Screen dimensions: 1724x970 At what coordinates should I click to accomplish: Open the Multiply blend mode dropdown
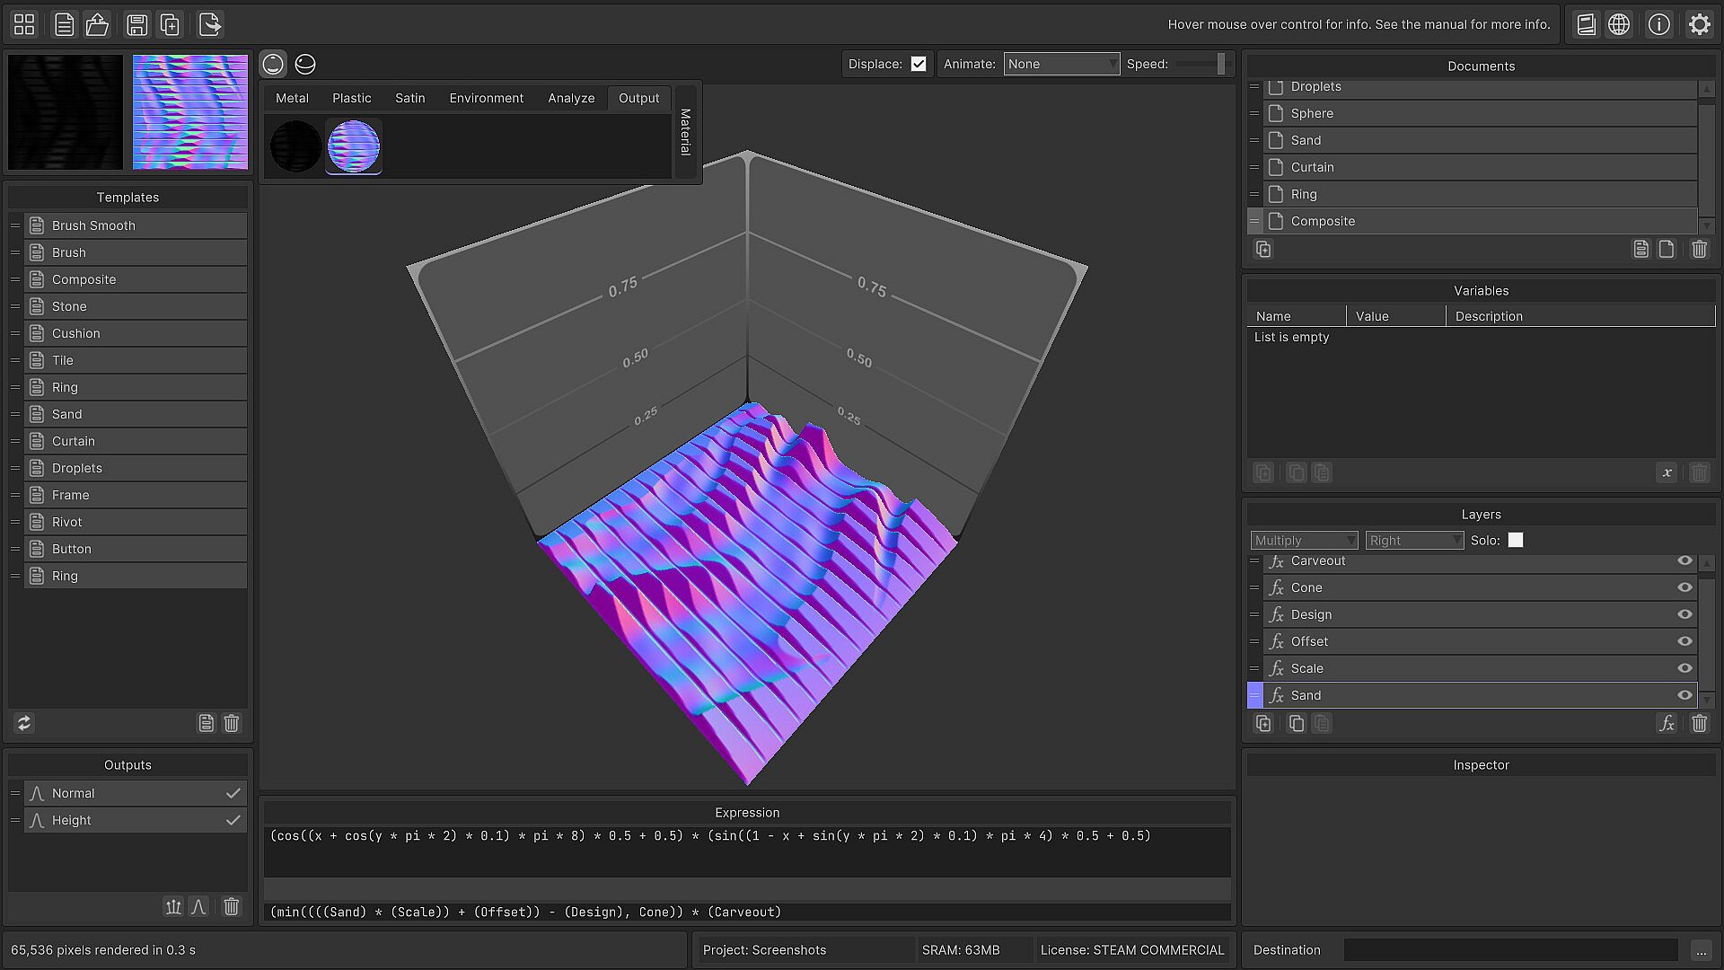1304,540
